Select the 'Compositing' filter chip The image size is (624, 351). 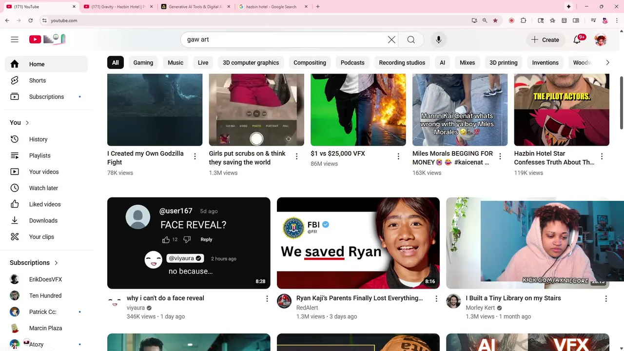(310, 62)
